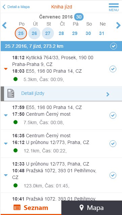Select day 28 in the calendar
The height and width of the screenshot is (215, 122).
point(61,33)
